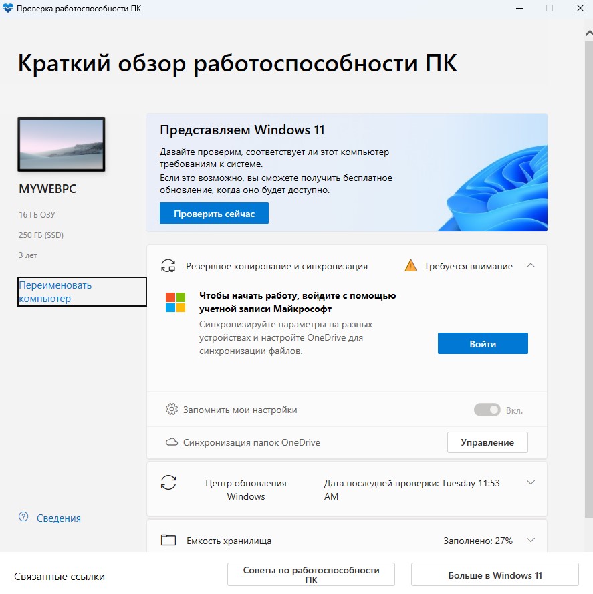Open the Сведения link
Screen dimensions: 593x594
(59, 518)
